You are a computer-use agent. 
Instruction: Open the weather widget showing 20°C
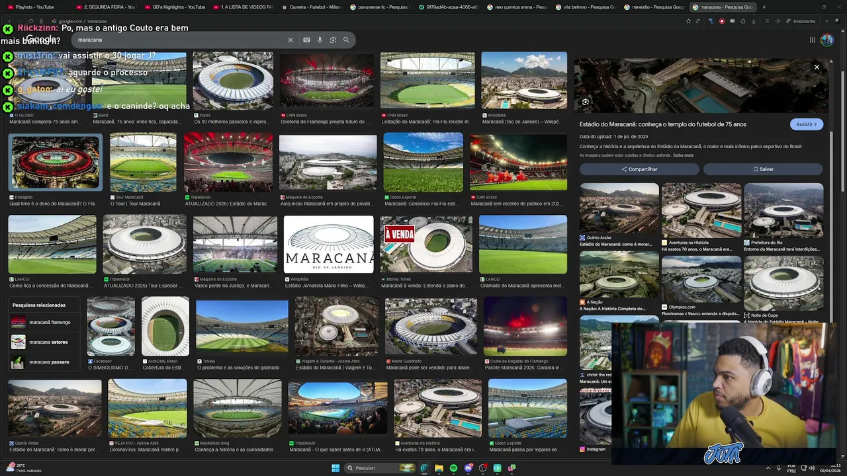pyautogui.click(x=23, y=468)
